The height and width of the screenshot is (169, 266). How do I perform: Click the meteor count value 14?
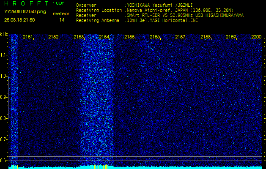tap(62, 20)
